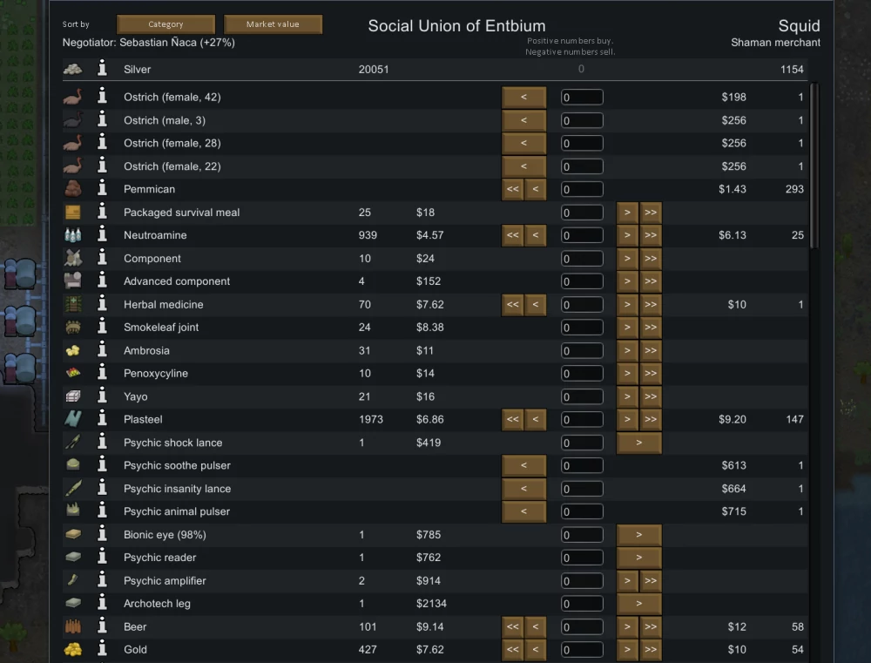View info for Bionic eye (98%)
The width and height of the screenshot is (871, 663).
[102, 535]
